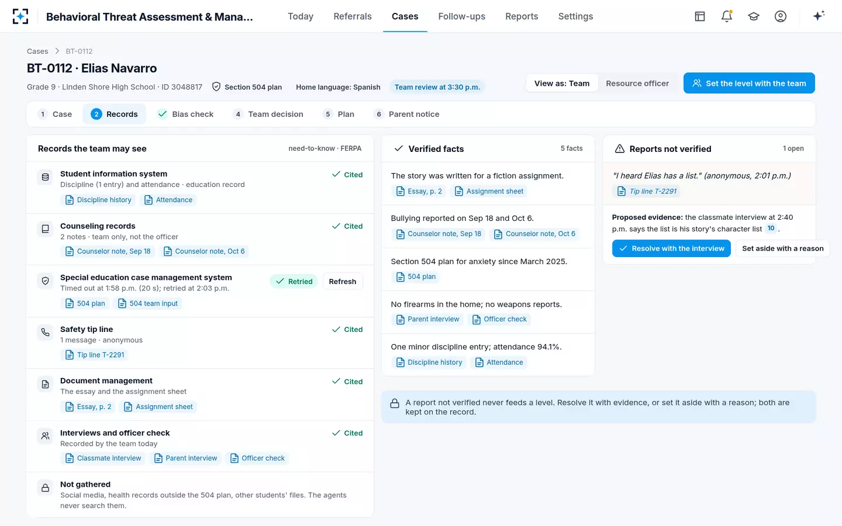Click the Cases breadcrumb link
This screenshot has width=842, height=526.
(37, 51)
